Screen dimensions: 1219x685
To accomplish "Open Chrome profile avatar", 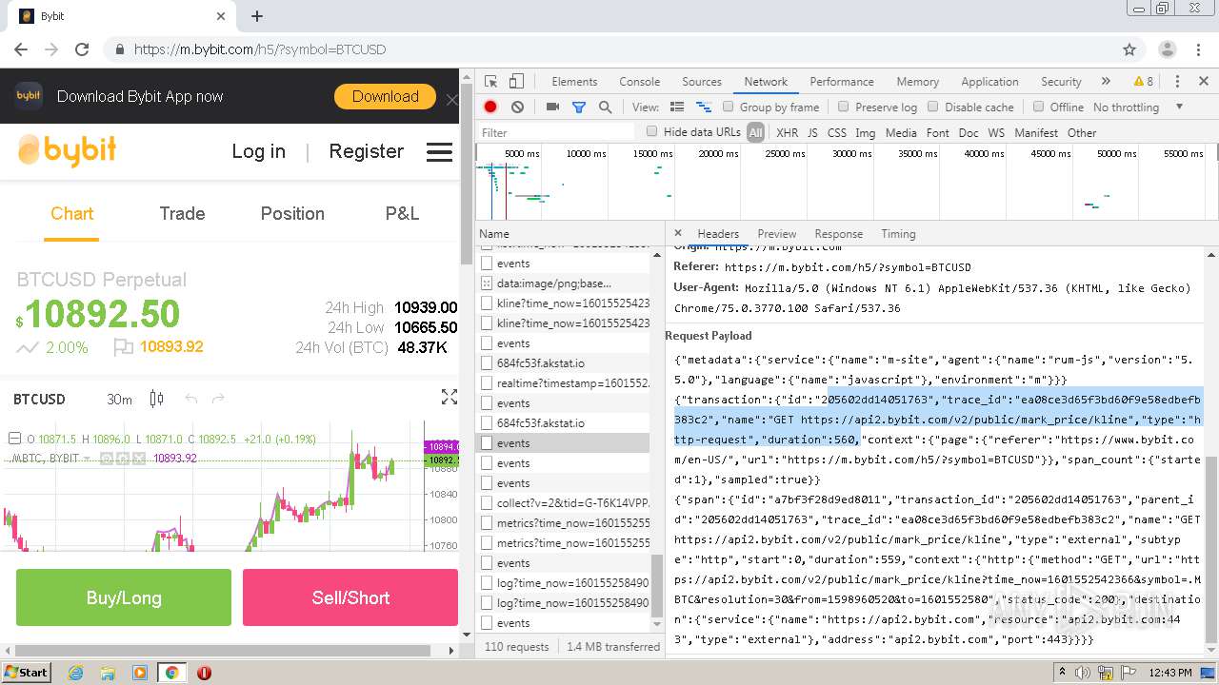I will tap(1168, 49).
